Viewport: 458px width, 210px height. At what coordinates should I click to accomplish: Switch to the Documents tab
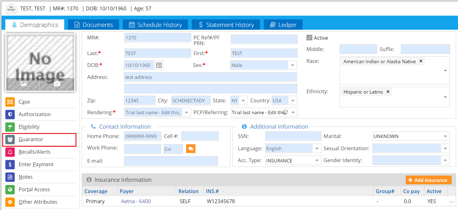coord(93,25)
